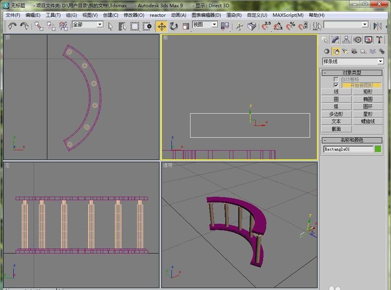391x290 pixels.
Task: Expand the 全部 selection filter dropdown
Action: tap(100, 25)
